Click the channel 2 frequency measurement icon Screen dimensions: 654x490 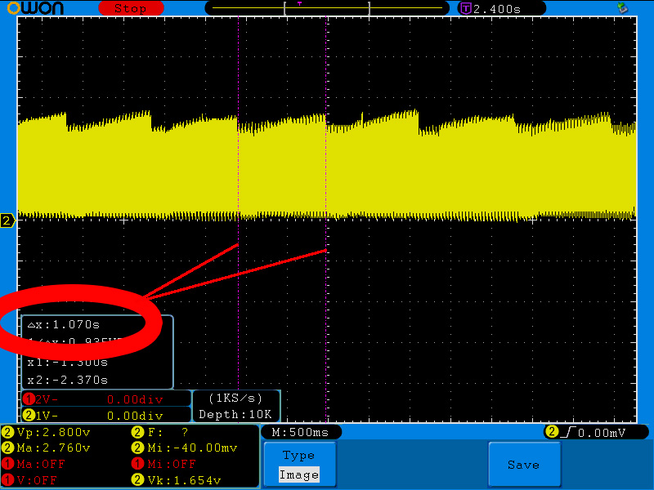pyautogui.click(x=139, y=432)
